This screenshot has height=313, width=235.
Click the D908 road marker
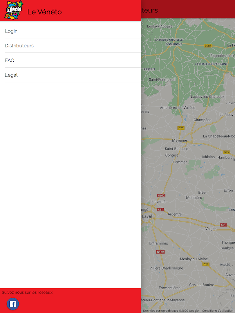208,45
